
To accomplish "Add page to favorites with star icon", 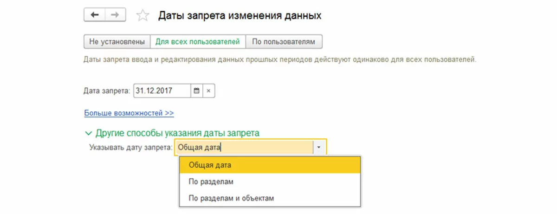I will (x=142, y=16).
